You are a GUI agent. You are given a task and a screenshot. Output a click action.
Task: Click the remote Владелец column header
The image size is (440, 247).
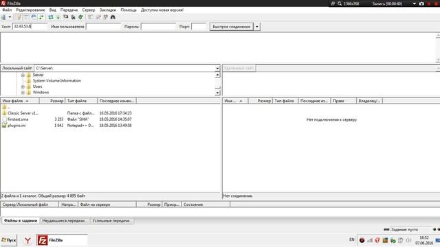tap(369, 101)
